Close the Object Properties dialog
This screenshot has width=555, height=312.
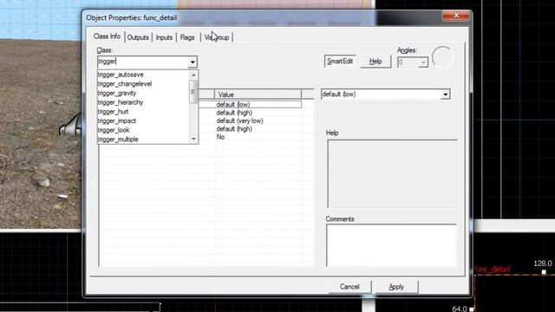click(x=456, y=16)
